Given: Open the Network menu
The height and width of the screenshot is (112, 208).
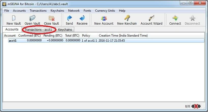Looking at the screenshot, I should click(x=74, y=11).
